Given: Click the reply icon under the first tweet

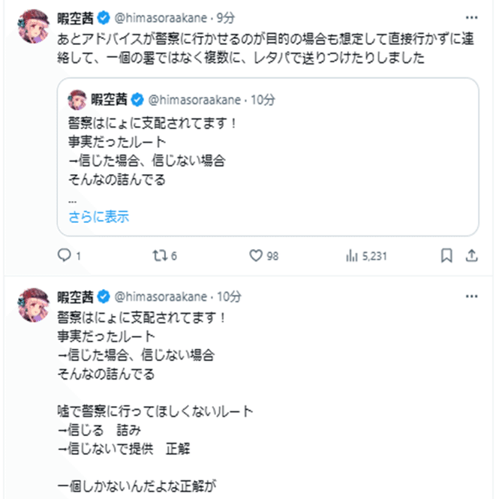Looking at the screenshot, I should [65, 256].
